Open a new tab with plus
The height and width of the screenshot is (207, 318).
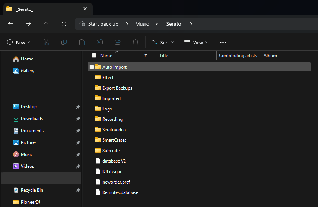pyautogui.click(x=101, y=9)
